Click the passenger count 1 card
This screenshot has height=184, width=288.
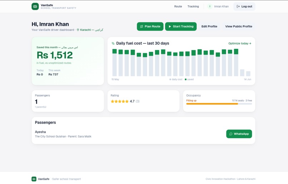pyautogui.click(x=68, y=101)
